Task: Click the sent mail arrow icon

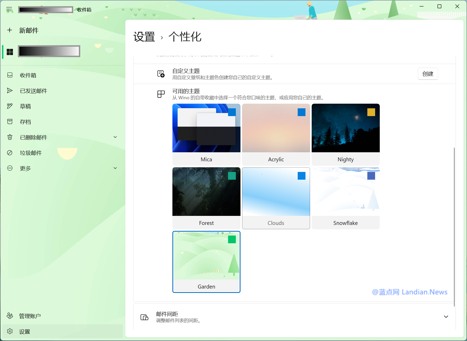Action: [x=10, y=91]
